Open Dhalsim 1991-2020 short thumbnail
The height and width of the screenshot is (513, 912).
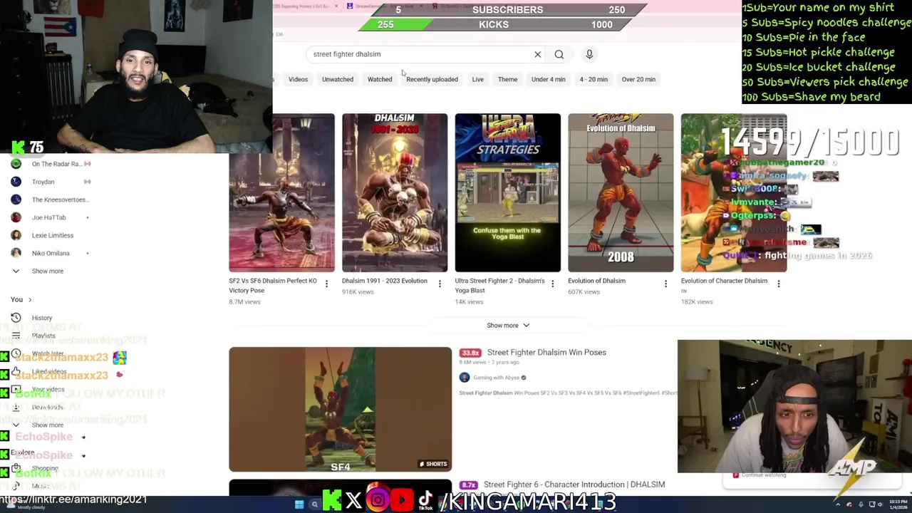tap(395, 192)
